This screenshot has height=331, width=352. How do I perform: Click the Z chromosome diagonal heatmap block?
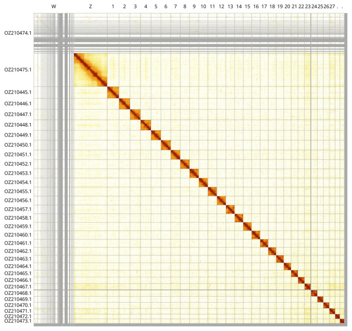91,70
